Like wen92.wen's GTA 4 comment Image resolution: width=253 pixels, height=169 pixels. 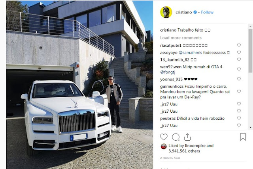(239, 69)
